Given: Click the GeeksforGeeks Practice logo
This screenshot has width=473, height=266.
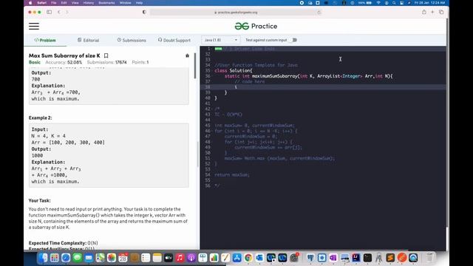Looking at the screenshot, I should click(256, 27).
